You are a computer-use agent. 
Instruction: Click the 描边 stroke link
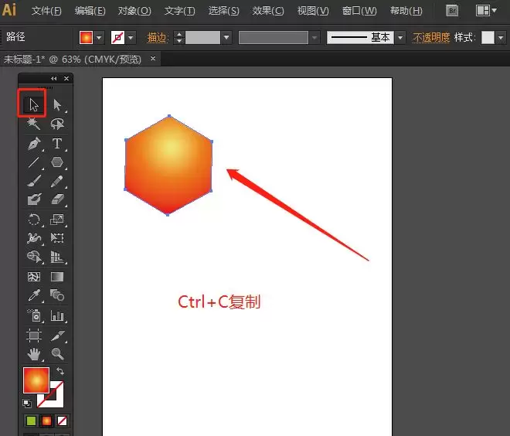click(157, 37)
